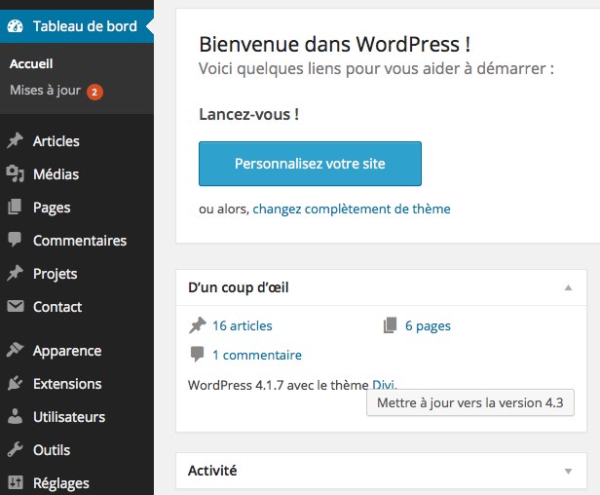Open the Divi theme link
This screenshot has height=495, width=600.
(383, 384)
